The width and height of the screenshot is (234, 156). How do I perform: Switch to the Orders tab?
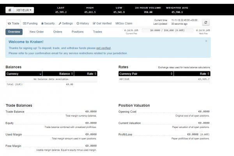point(58,32)
